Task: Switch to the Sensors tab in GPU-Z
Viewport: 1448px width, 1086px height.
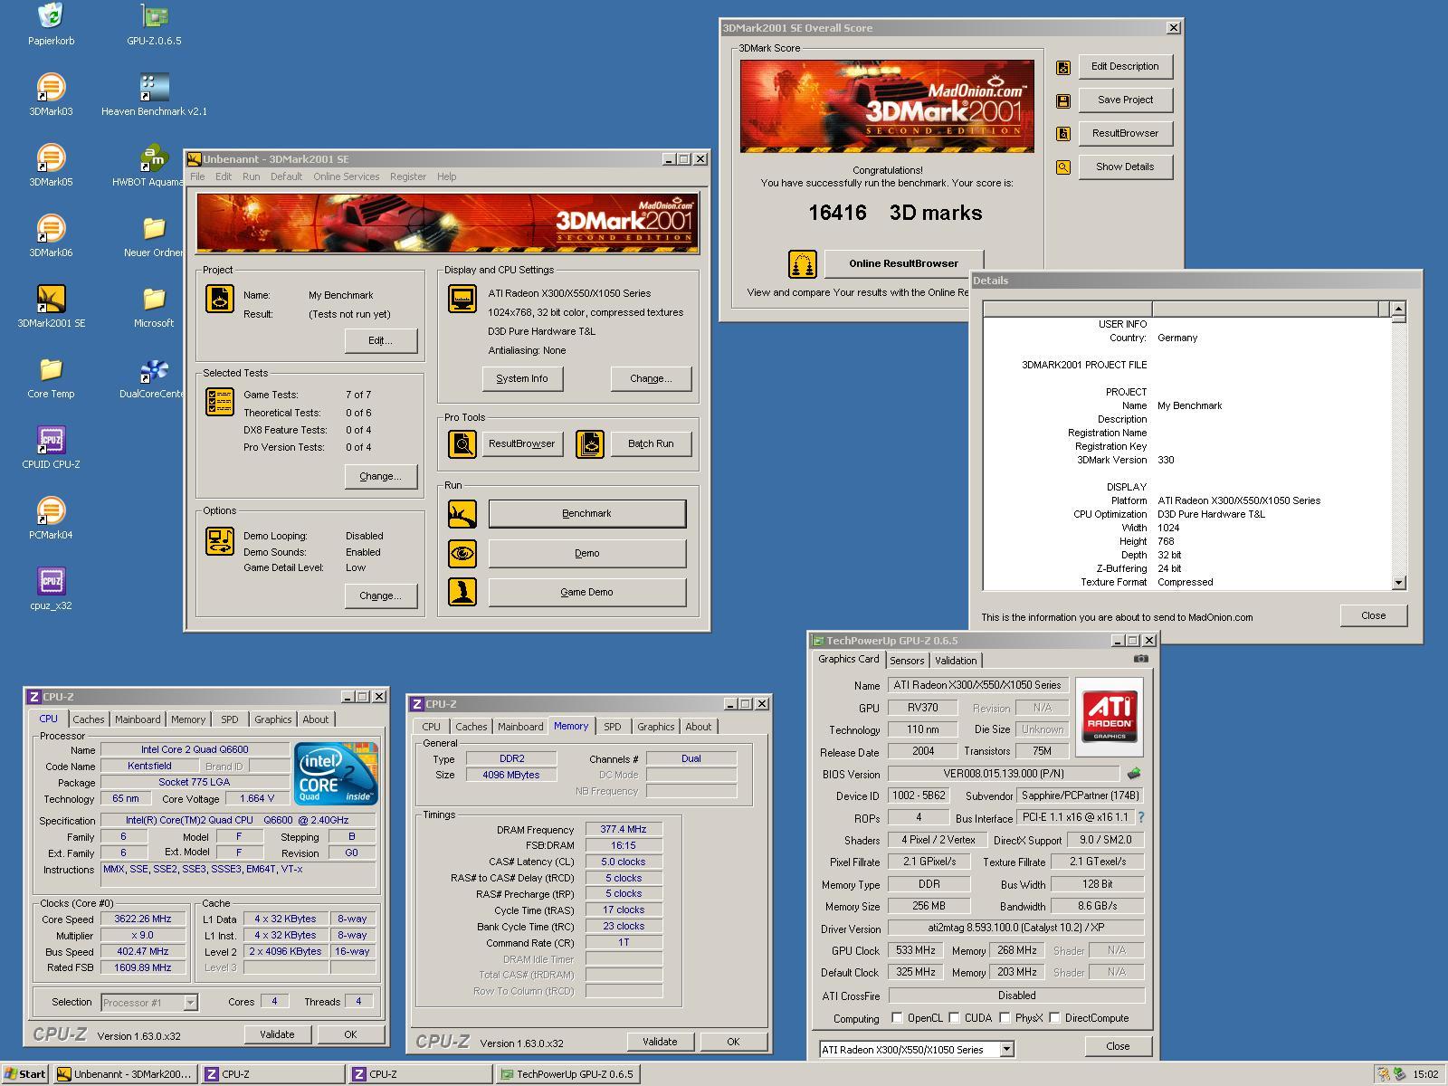Action: coord(907,661)
